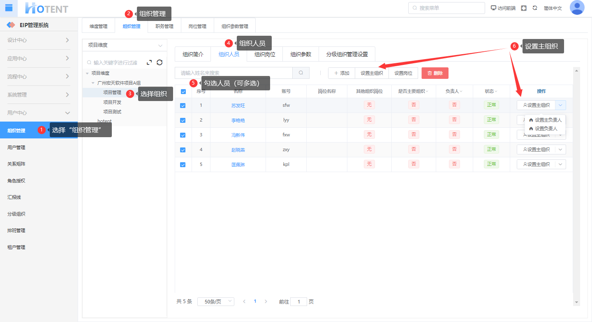This screenshot has width=592, height=322.
Task: Click the refresh icon in top header
Action: point(535,8)
